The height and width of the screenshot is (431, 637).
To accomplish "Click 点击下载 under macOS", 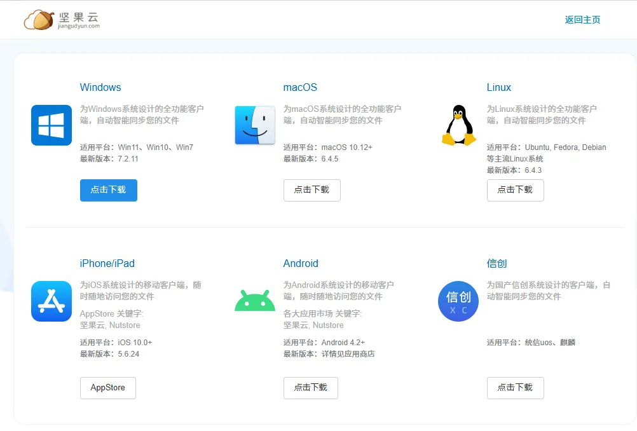I will (312, 190).
